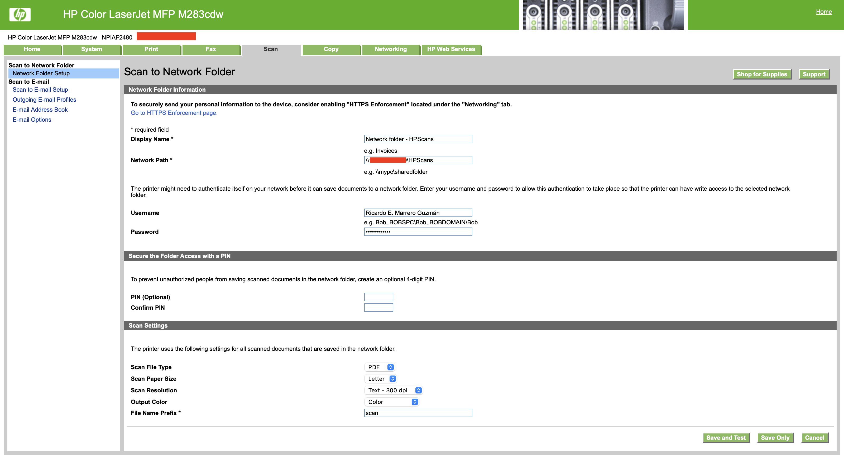Viewport: 844px width, 474px height.
Task: Click the 'Scan Settings' section header
Action: [480, 326]
